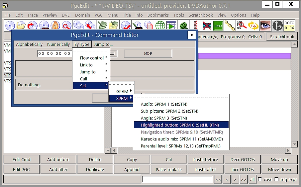Click the red checklist icon
Image resolution: width=301 pixels, height=187 pixels.
(x=195, y=26)
